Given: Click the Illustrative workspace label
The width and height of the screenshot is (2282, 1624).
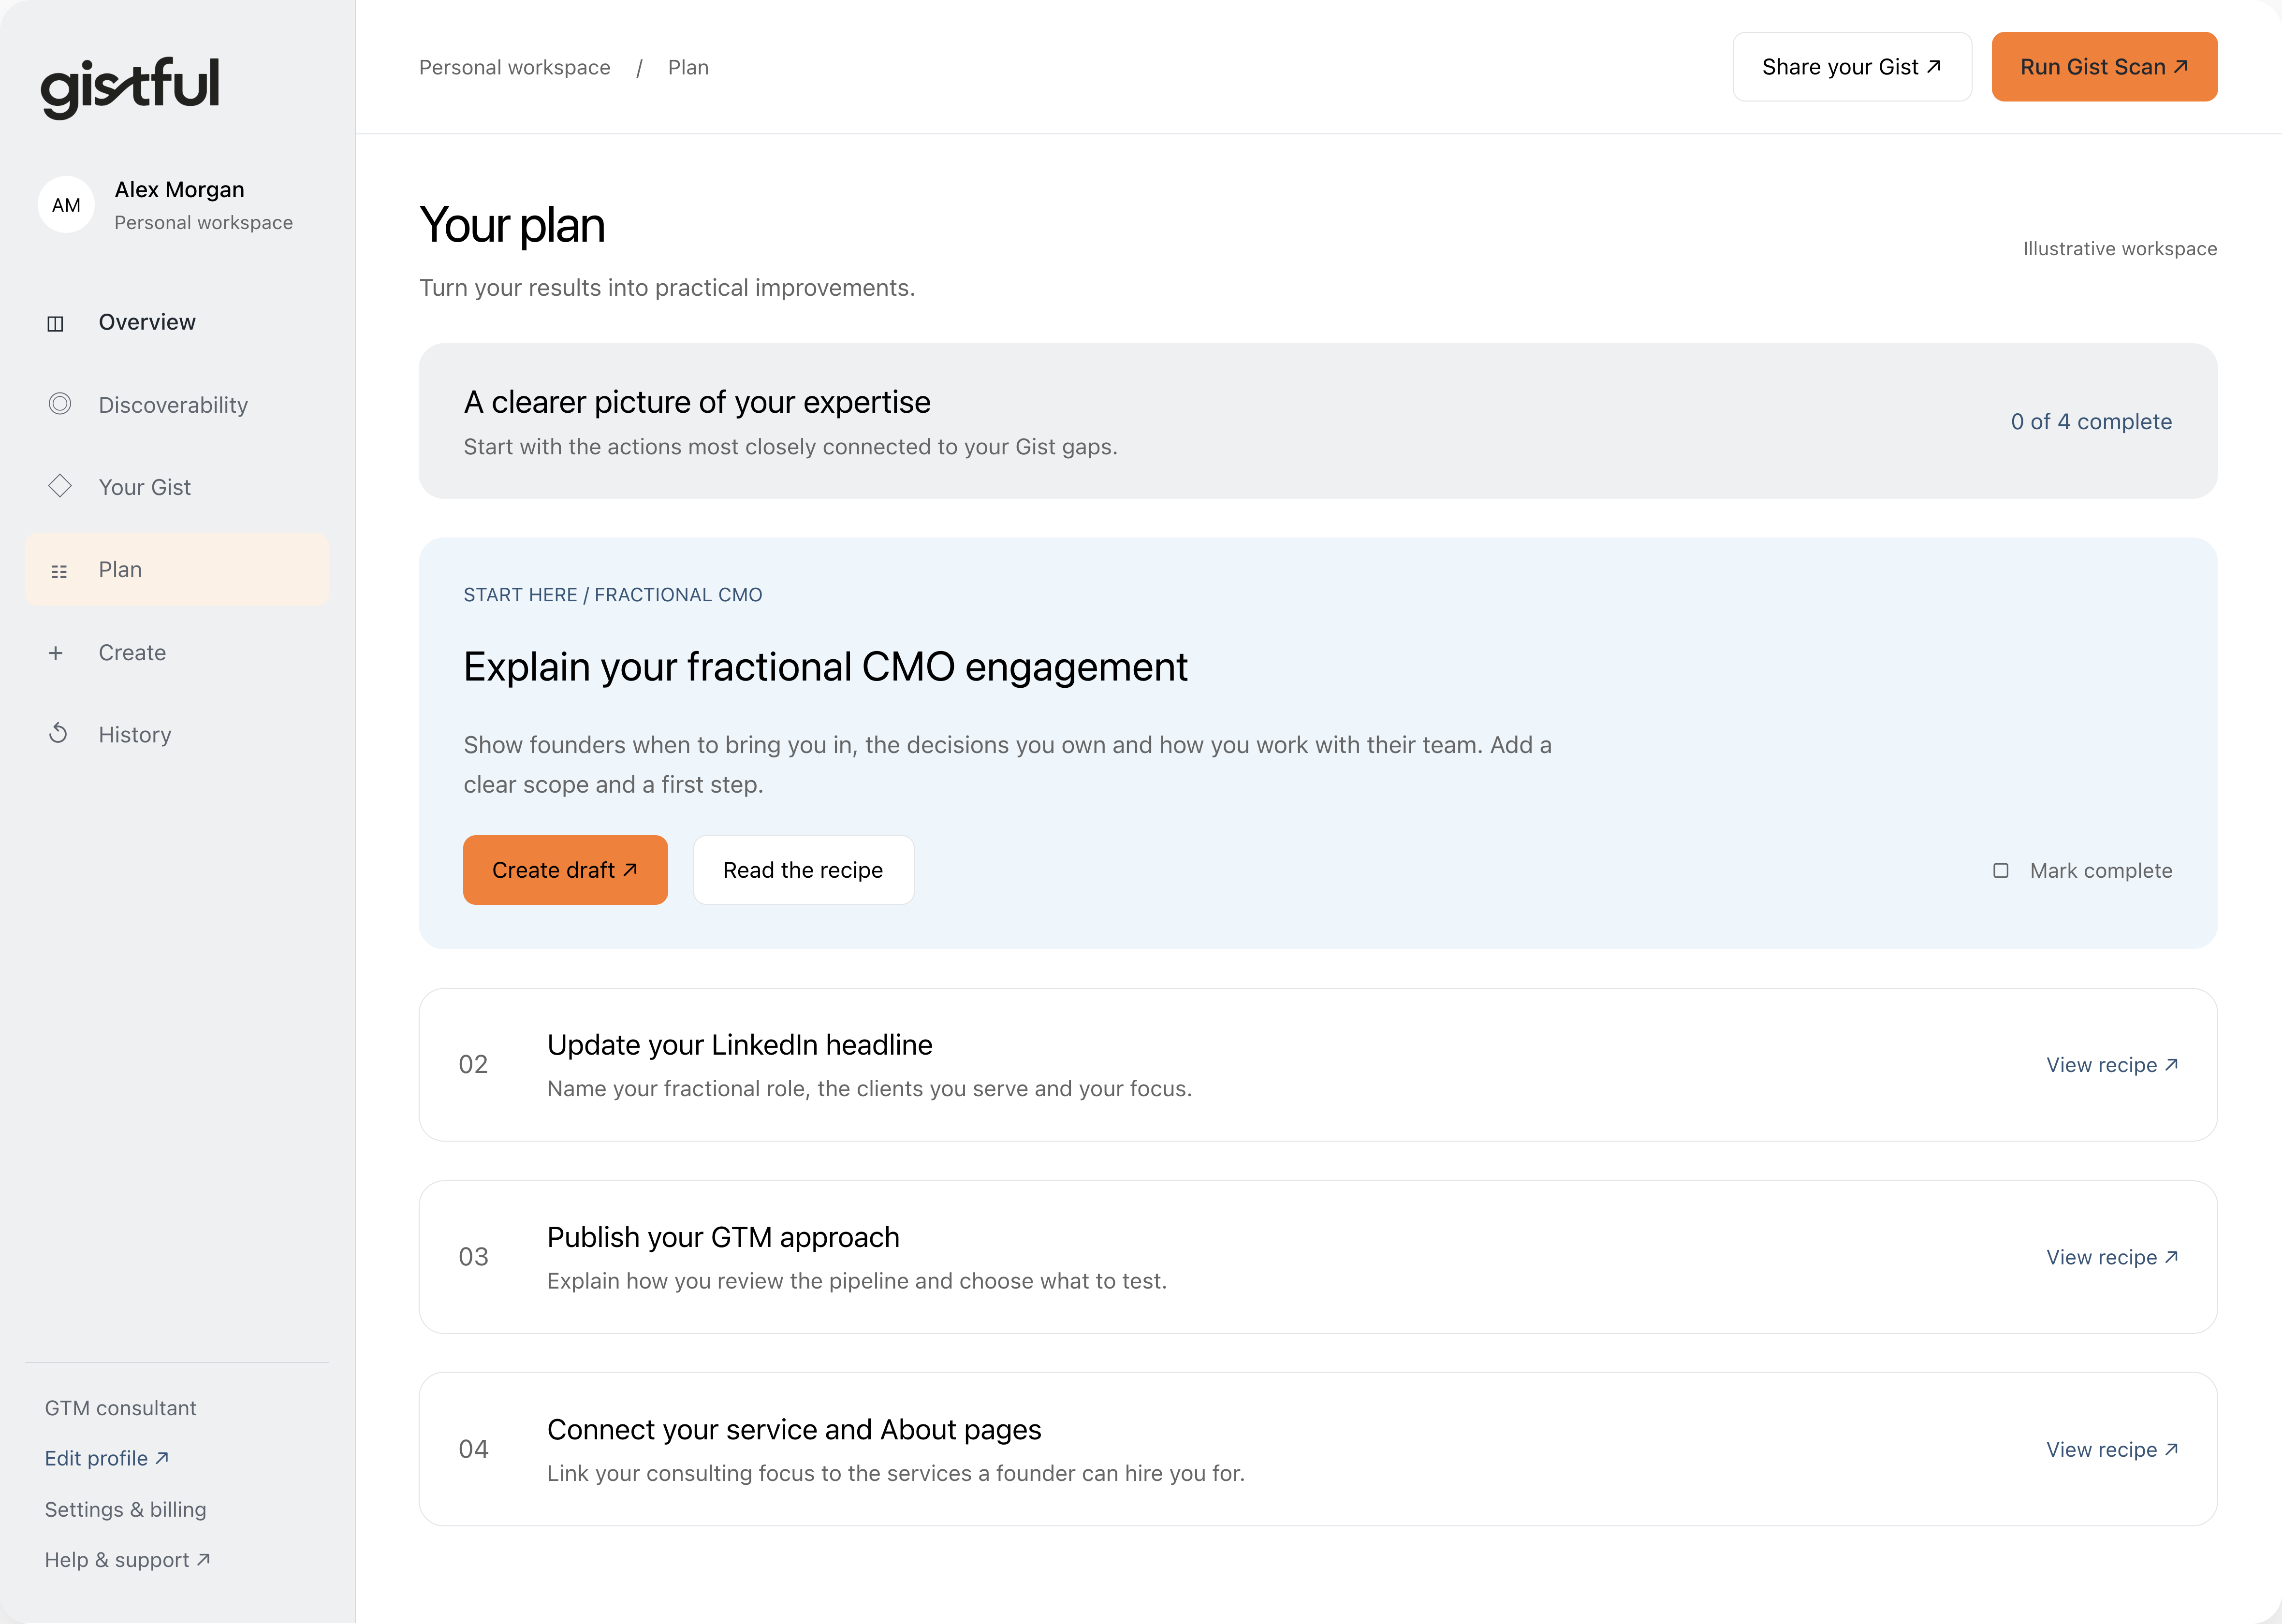Looking at the screenshot, I should coord(2120,249).
